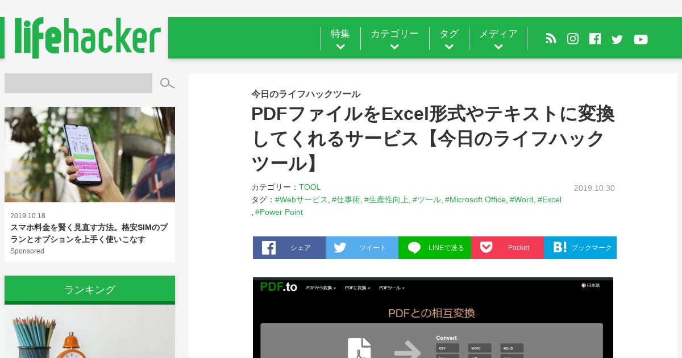Open Lifehacker YouTube icon in header
This screenshot has height=358, width=682.
[x=641, y=39]
